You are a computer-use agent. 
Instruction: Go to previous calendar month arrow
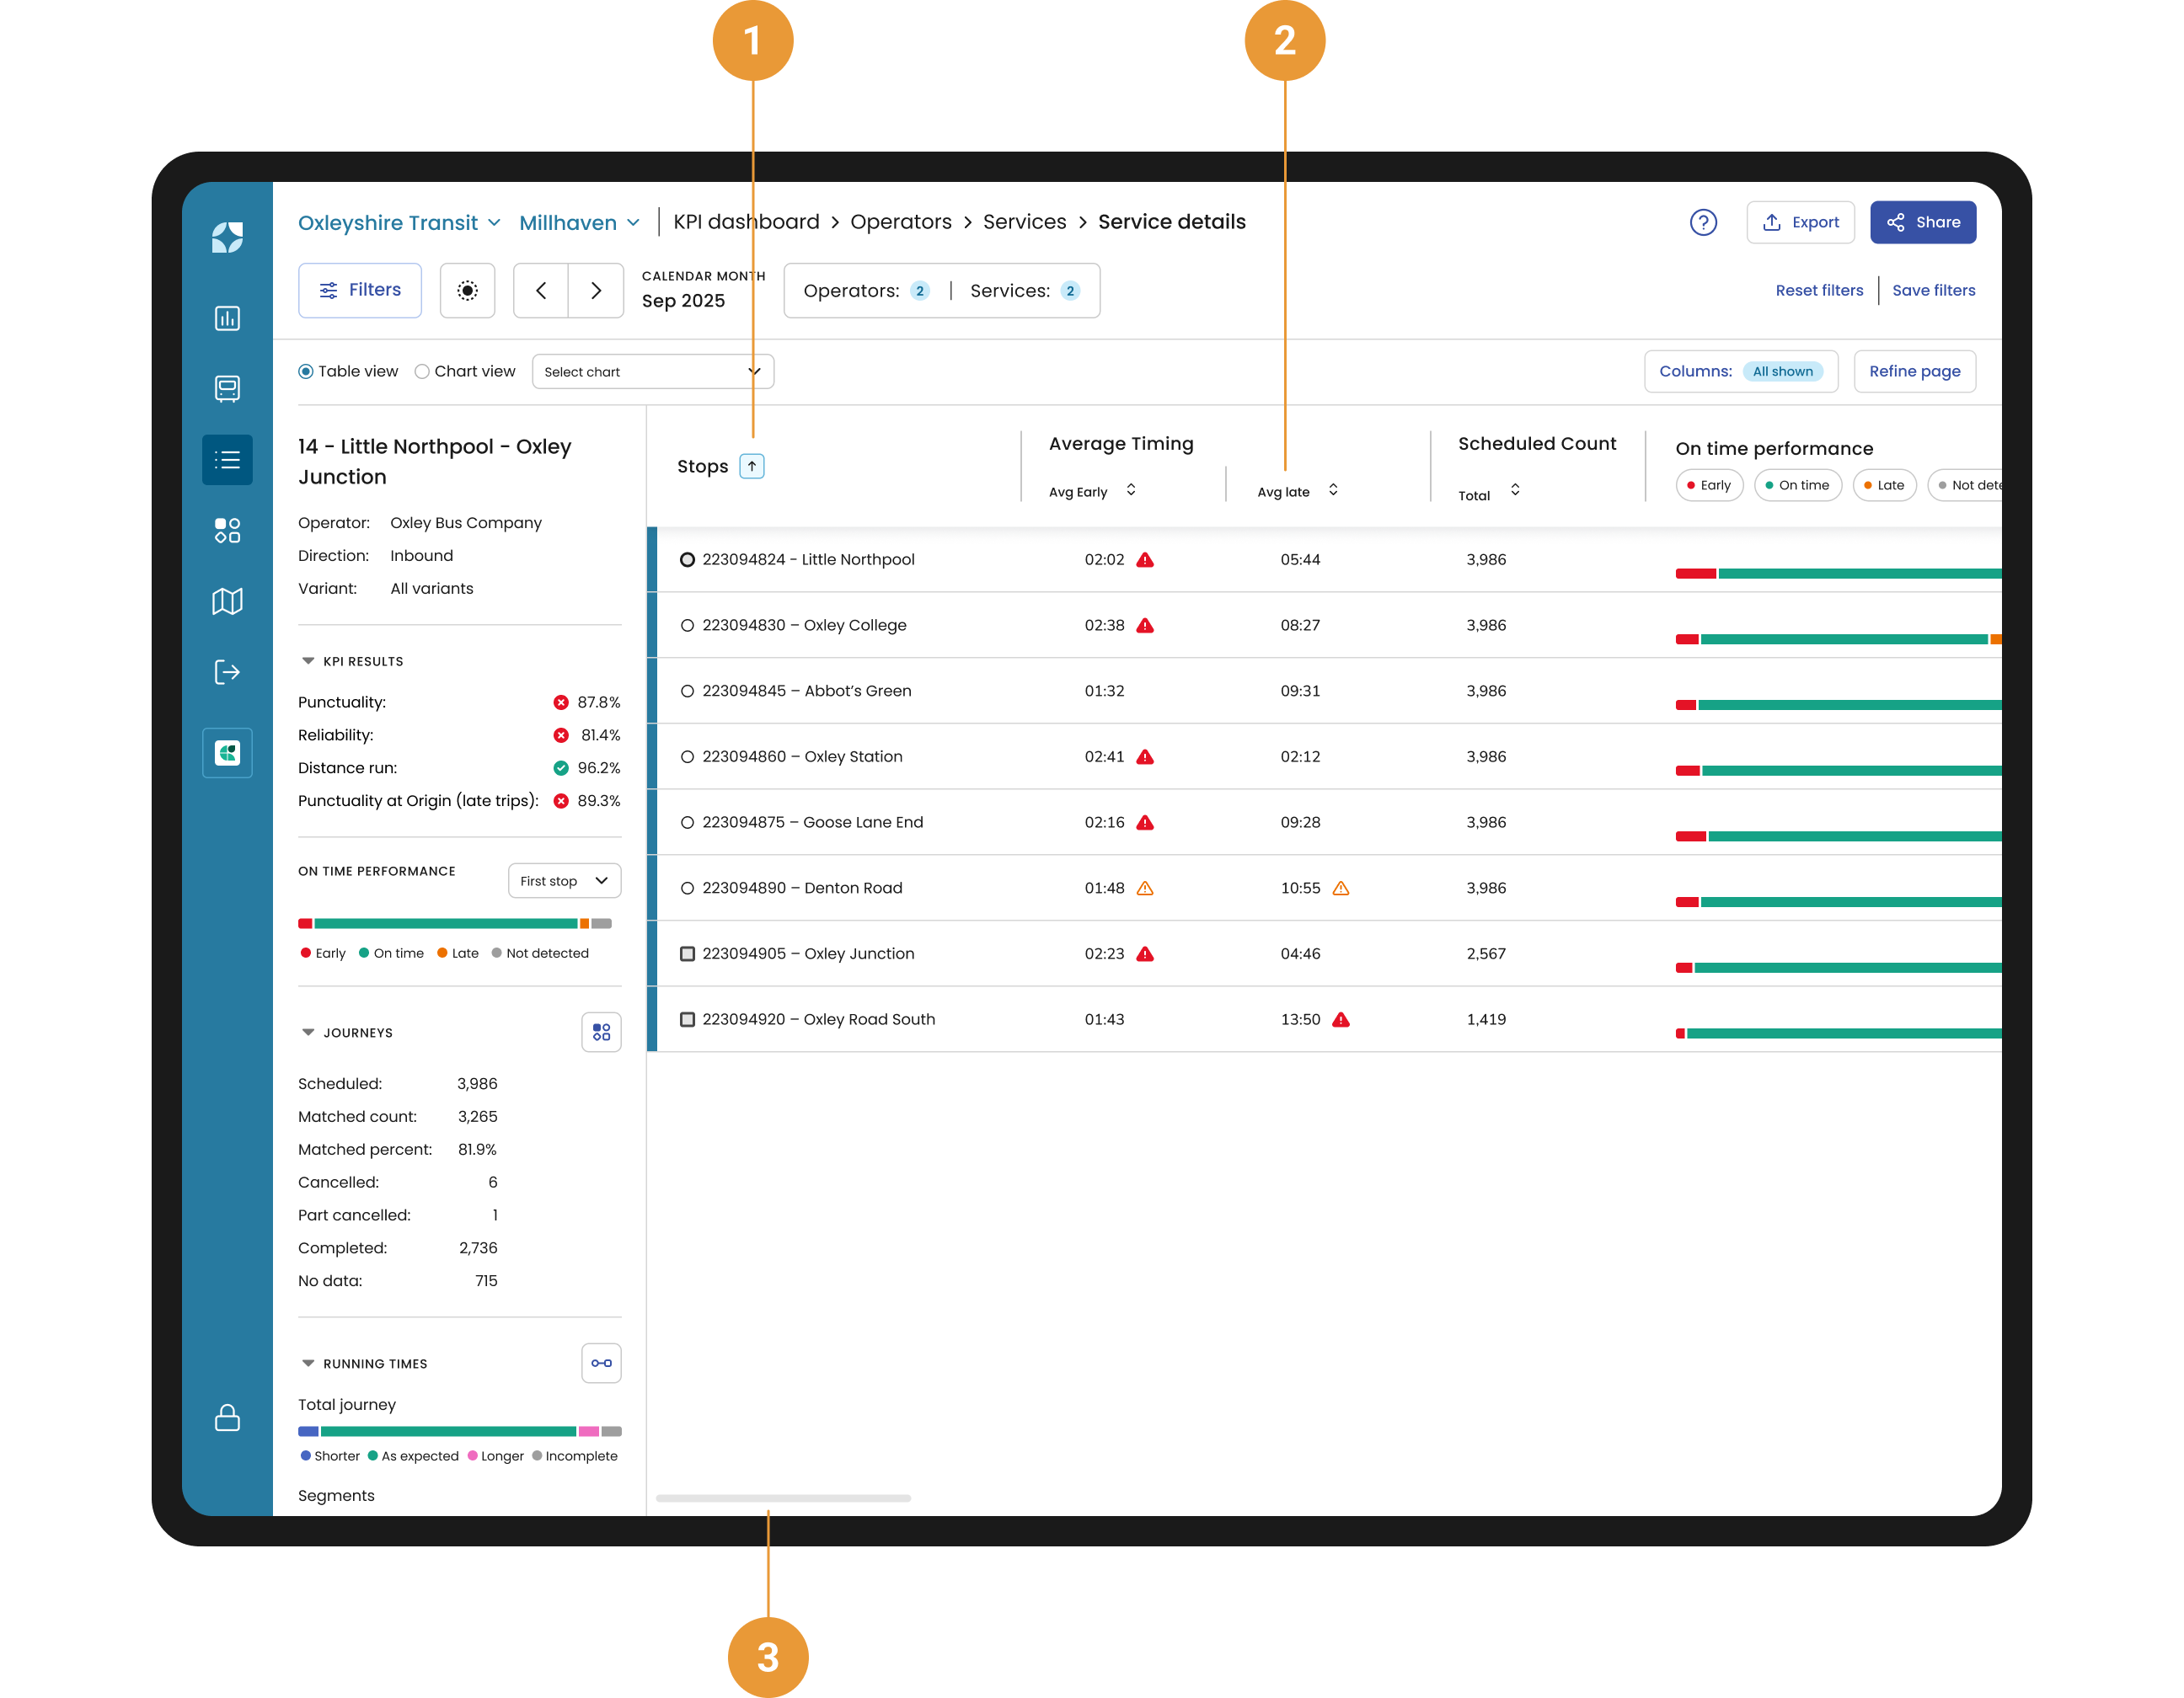(x=541, y=291)
